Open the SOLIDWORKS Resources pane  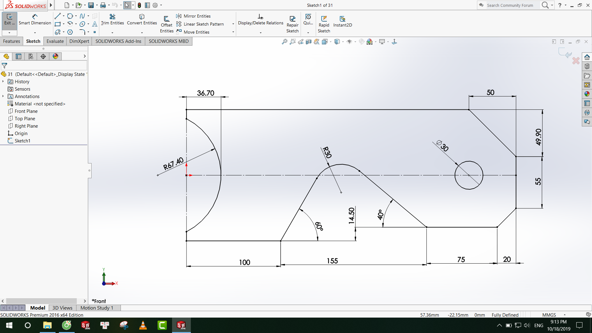pyautogui.click(x=587, y=57)
